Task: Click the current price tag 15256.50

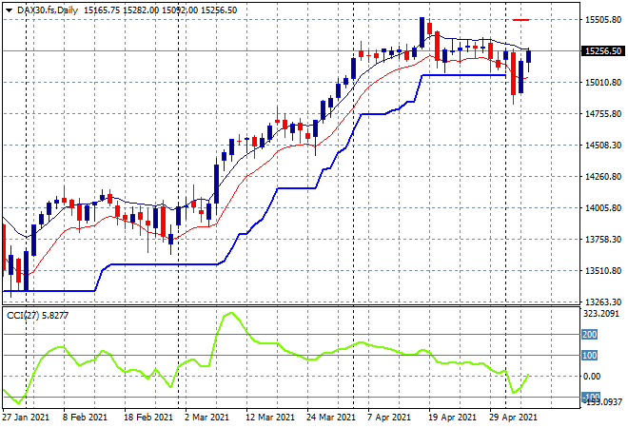Action: click(x=603, y=51)
